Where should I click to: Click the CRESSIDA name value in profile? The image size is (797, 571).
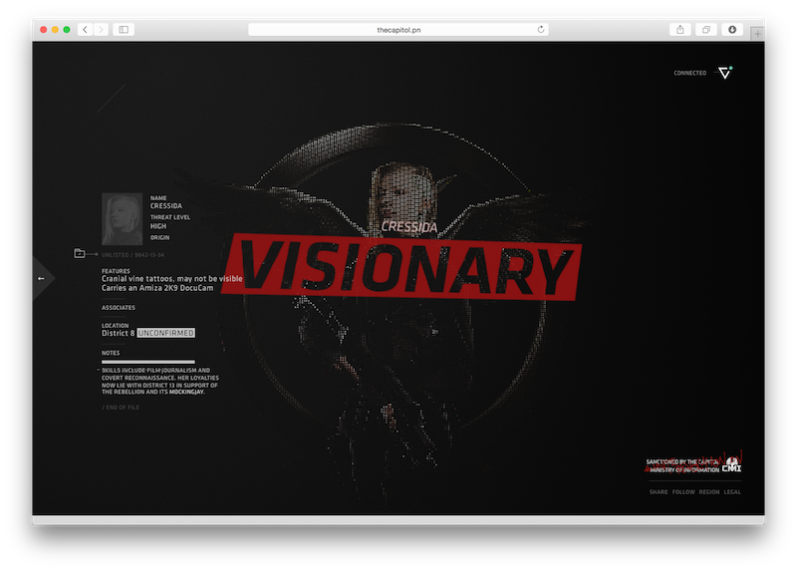point(165,206)
